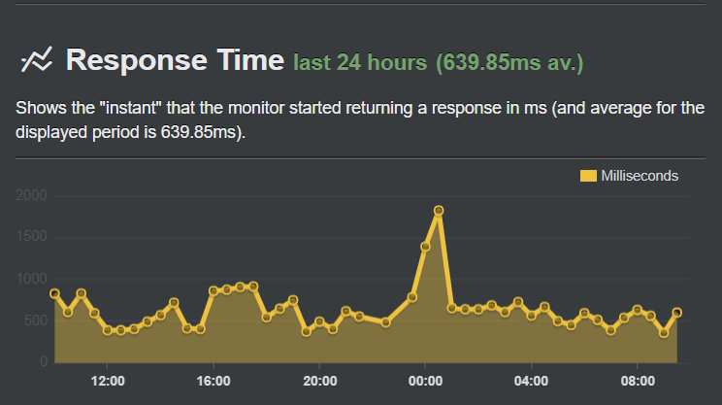Click the 20:00 x-axis label

tap(319, 381)
